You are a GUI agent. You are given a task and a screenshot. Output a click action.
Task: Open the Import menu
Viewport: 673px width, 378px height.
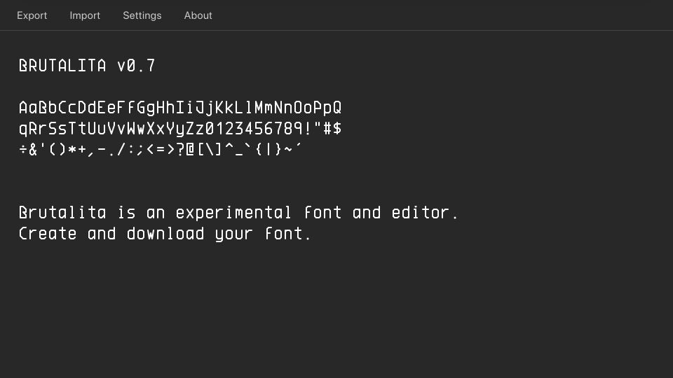(x=85, y=15)
